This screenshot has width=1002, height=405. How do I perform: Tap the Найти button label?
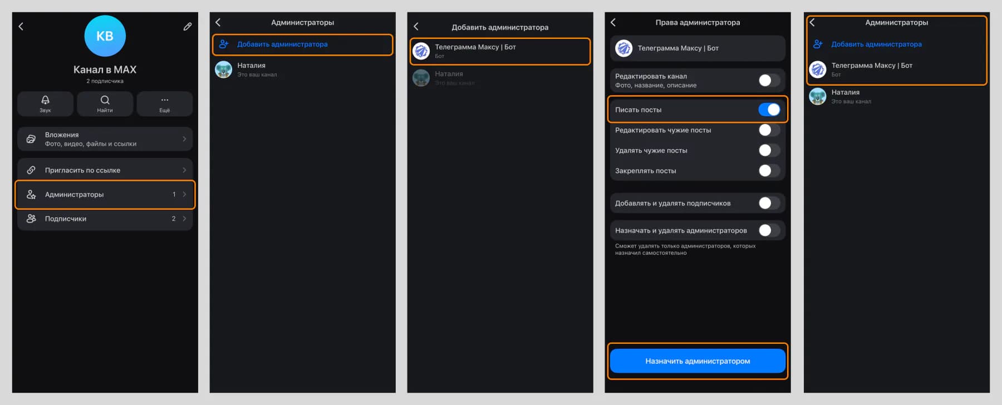point(105,110)
